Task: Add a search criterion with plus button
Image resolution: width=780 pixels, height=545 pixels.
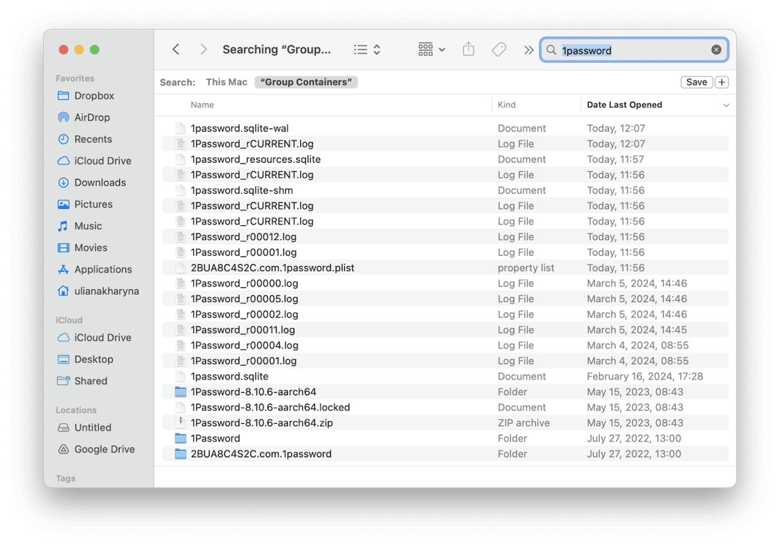Action: (x=722, y=82)
